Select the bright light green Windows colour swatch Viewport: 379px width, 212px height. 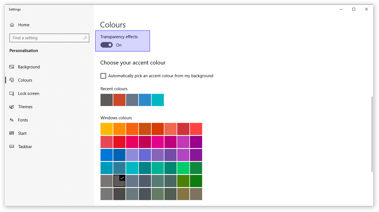(183, 168)
